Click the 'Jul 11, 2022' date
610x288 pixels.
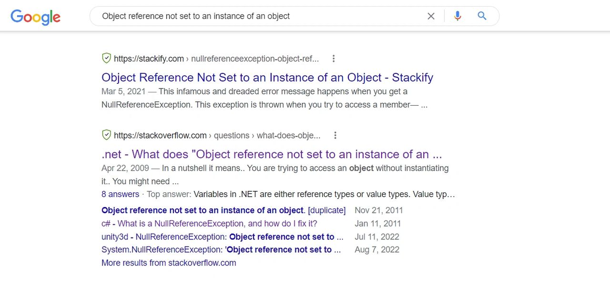tap(377, 237)
